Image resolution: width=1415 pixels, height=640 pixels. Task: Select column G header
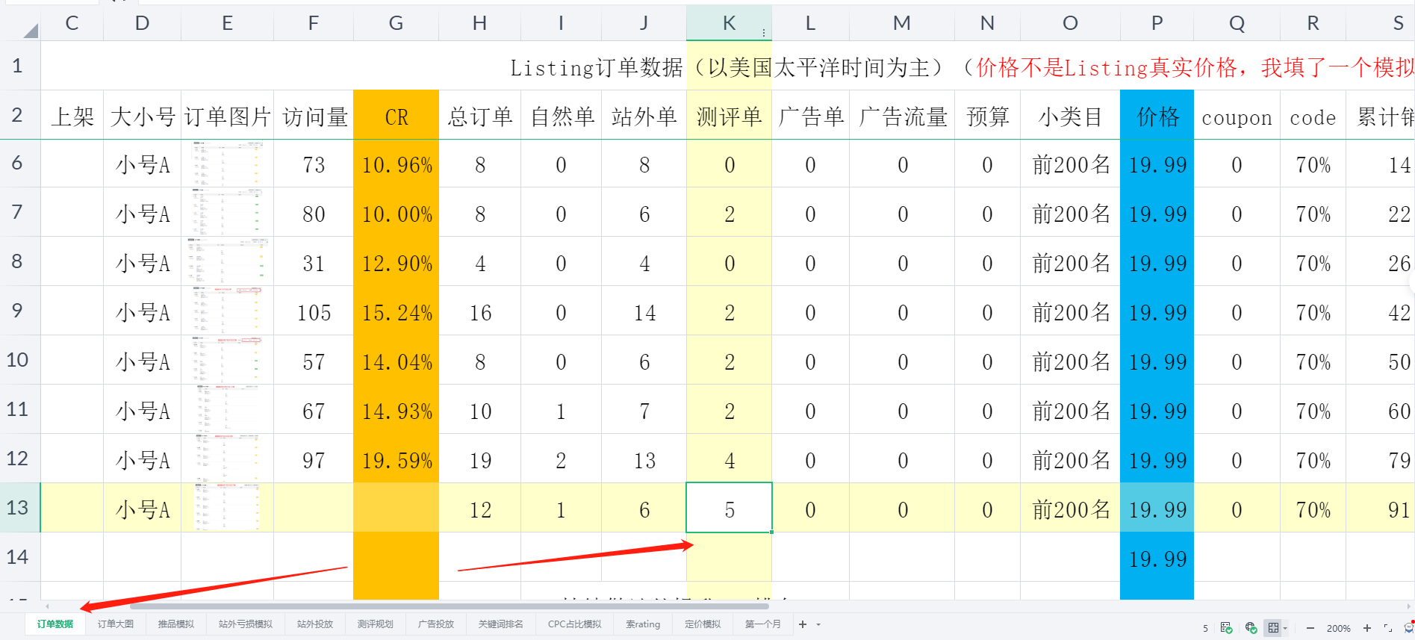[396, 23]
